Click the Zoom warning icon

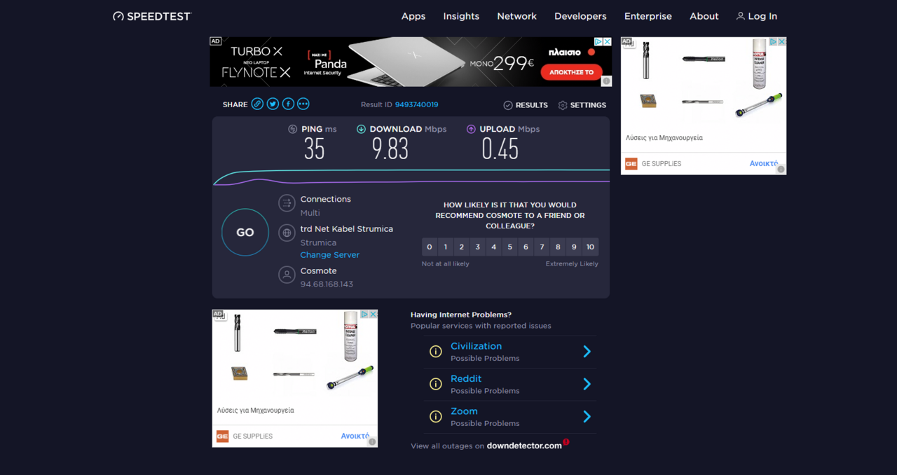pos(436,417)
